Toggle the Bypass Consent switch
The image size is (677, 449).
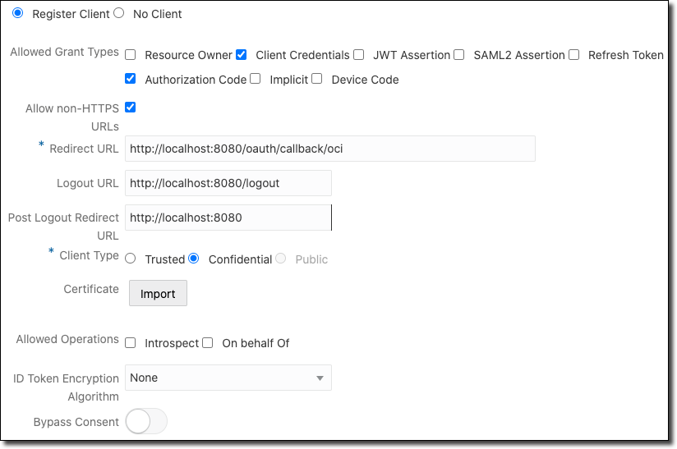[x=146, y=422]
